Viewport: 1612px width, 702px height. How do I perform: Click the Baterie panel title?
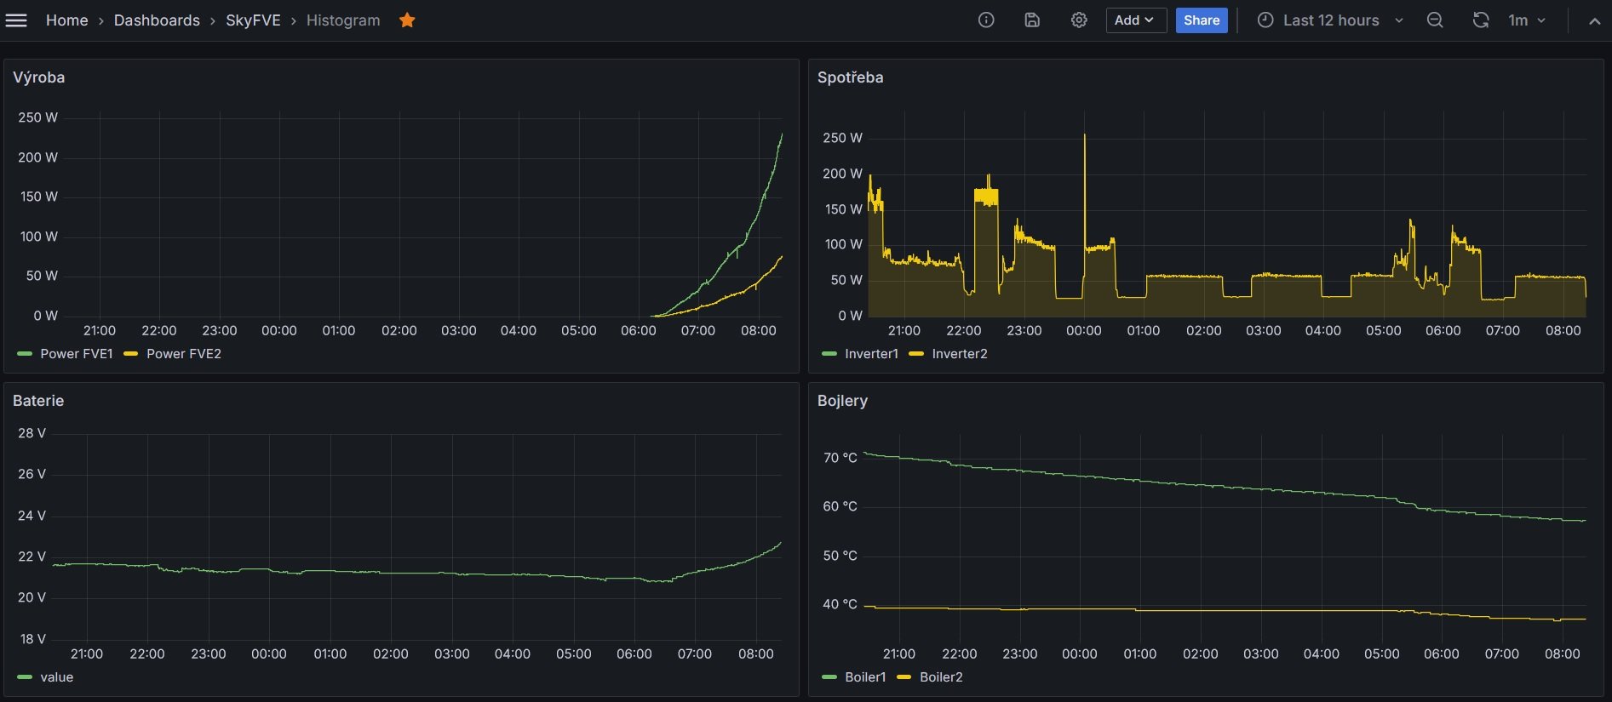pyautogui.click(x=38, y=401)
